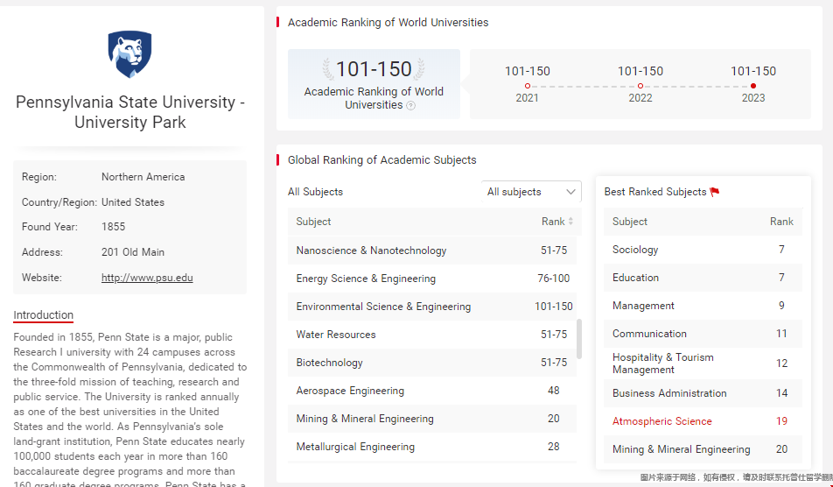Click the Academic Ranking of World Universities heading
The width and height of the screenshot is (833, 487).
[388, 22]
